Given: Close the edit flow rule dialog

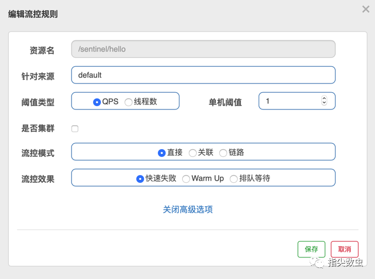Looking at the screenshot, I should pyautogui.click(x=366, y=9).
